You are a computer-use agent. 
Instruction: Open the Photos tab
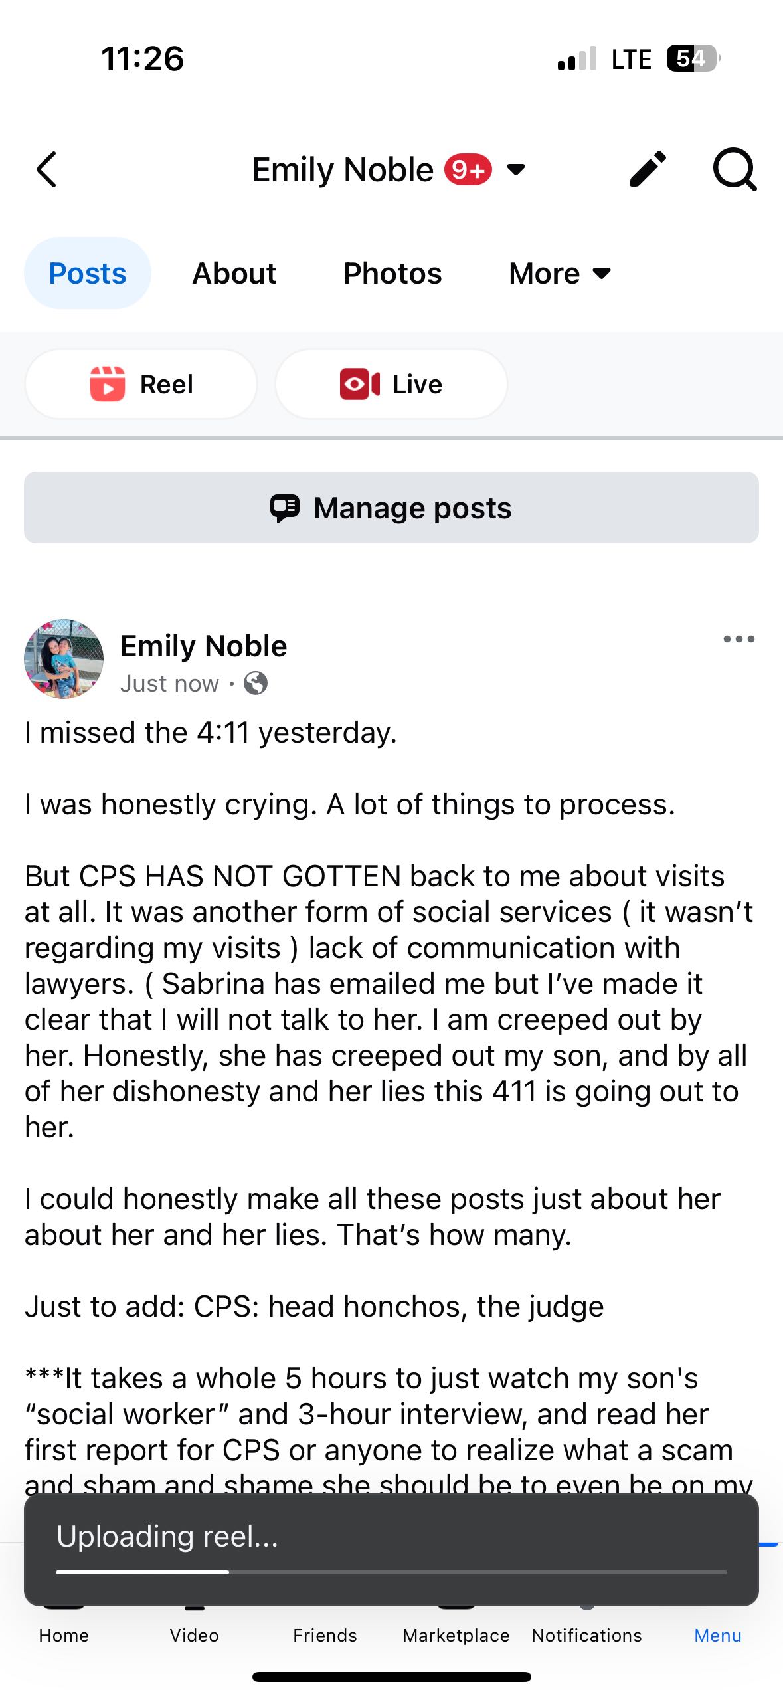coord(392,273)
